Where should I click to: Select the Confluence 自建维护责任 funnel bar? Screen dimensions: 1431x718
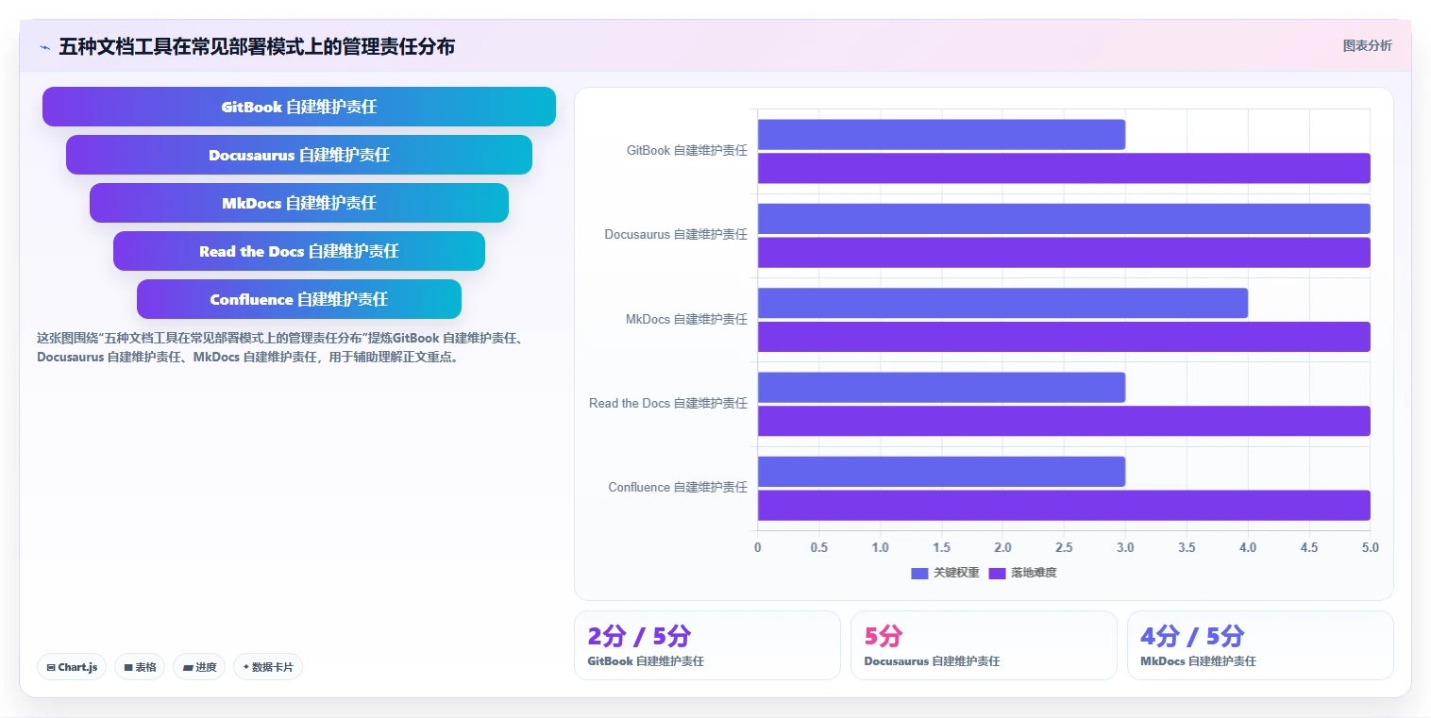click(299, 299)
